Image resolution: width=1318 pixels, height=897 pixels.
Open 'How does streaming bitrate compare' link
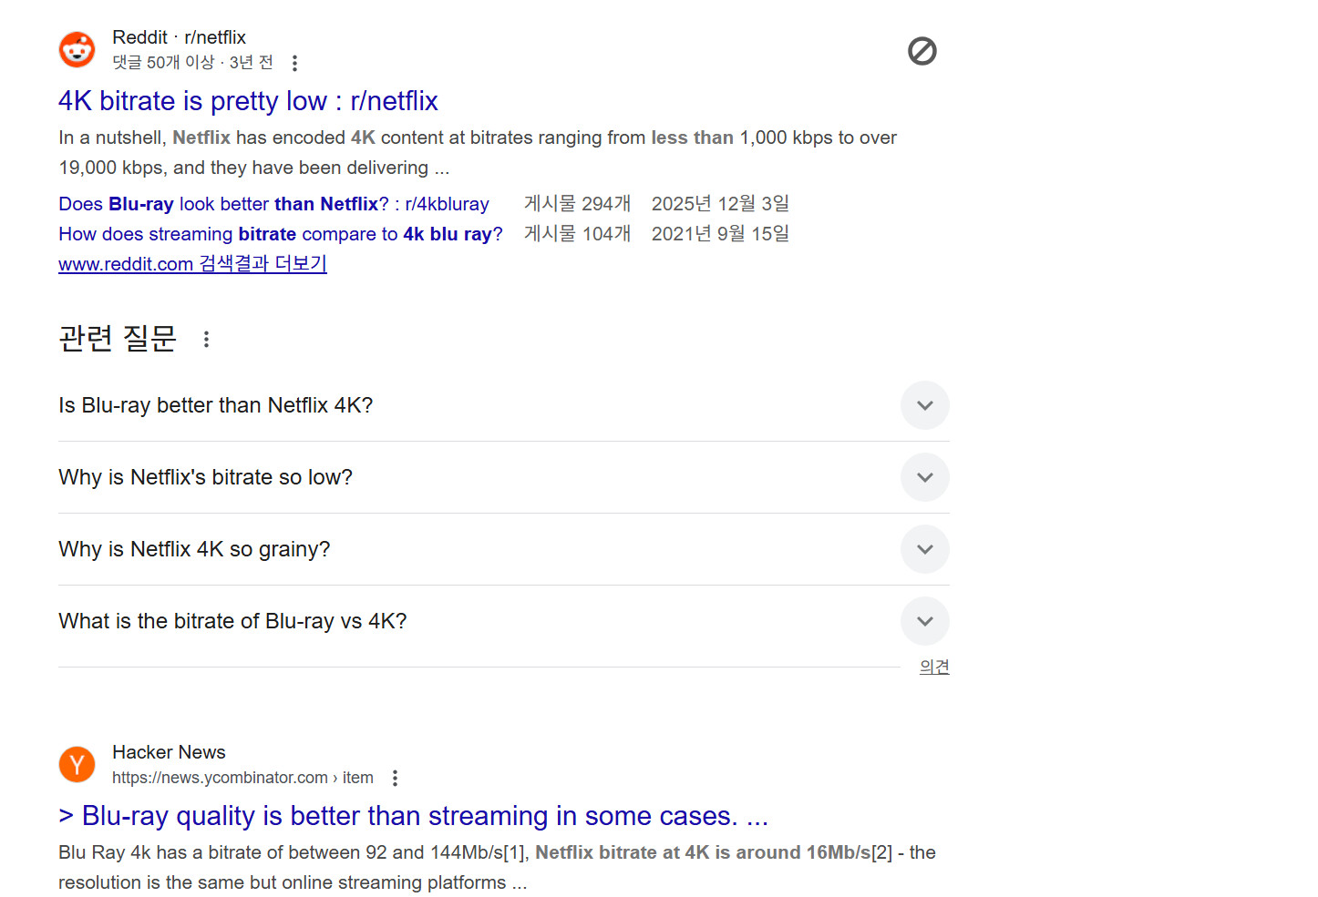click(281, 234)
